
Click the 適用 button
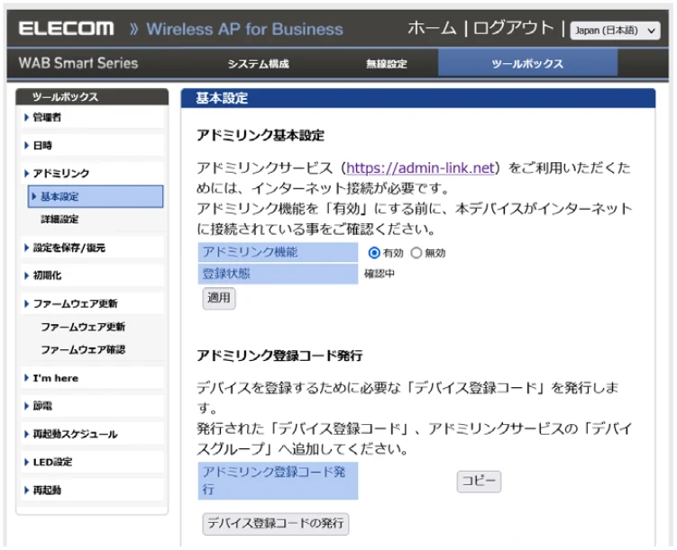[219, 298]
